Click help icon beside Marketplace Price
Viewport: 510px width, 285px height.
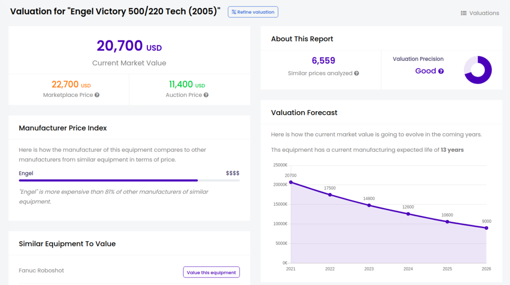(x=97, y=95)
